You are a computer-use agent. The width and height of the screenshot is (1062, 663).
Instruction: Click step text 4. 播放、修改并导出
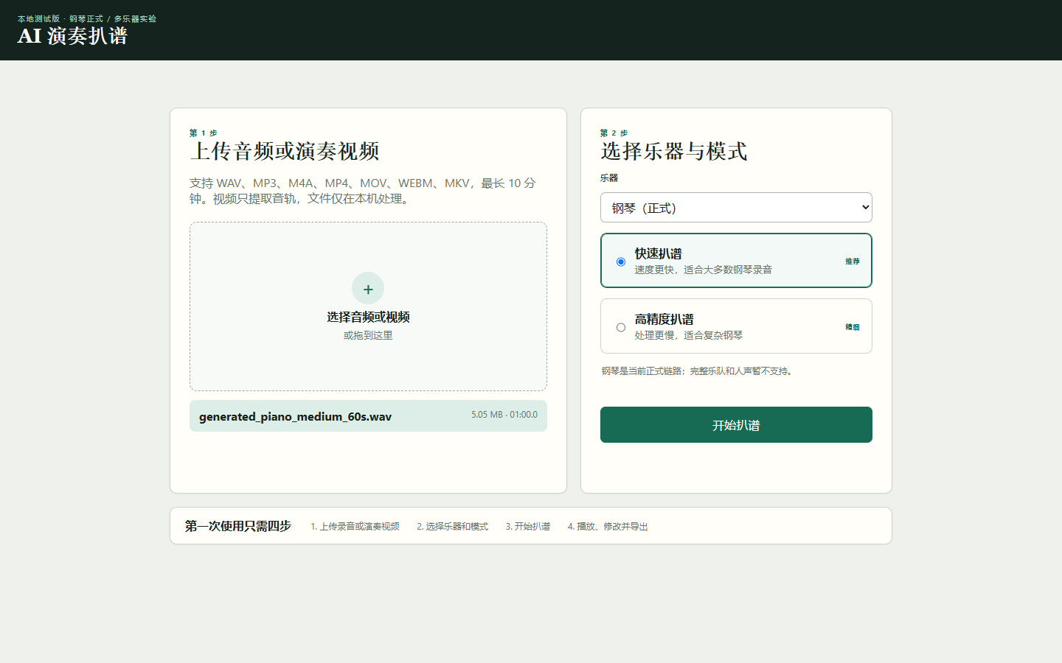pyautogui.click(x=608, y=527)
